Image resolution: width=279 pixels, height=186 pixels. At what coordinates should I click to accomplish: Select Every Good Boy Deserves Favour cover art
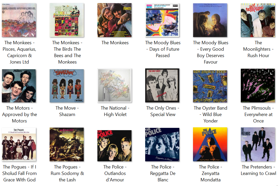[210, 20]
